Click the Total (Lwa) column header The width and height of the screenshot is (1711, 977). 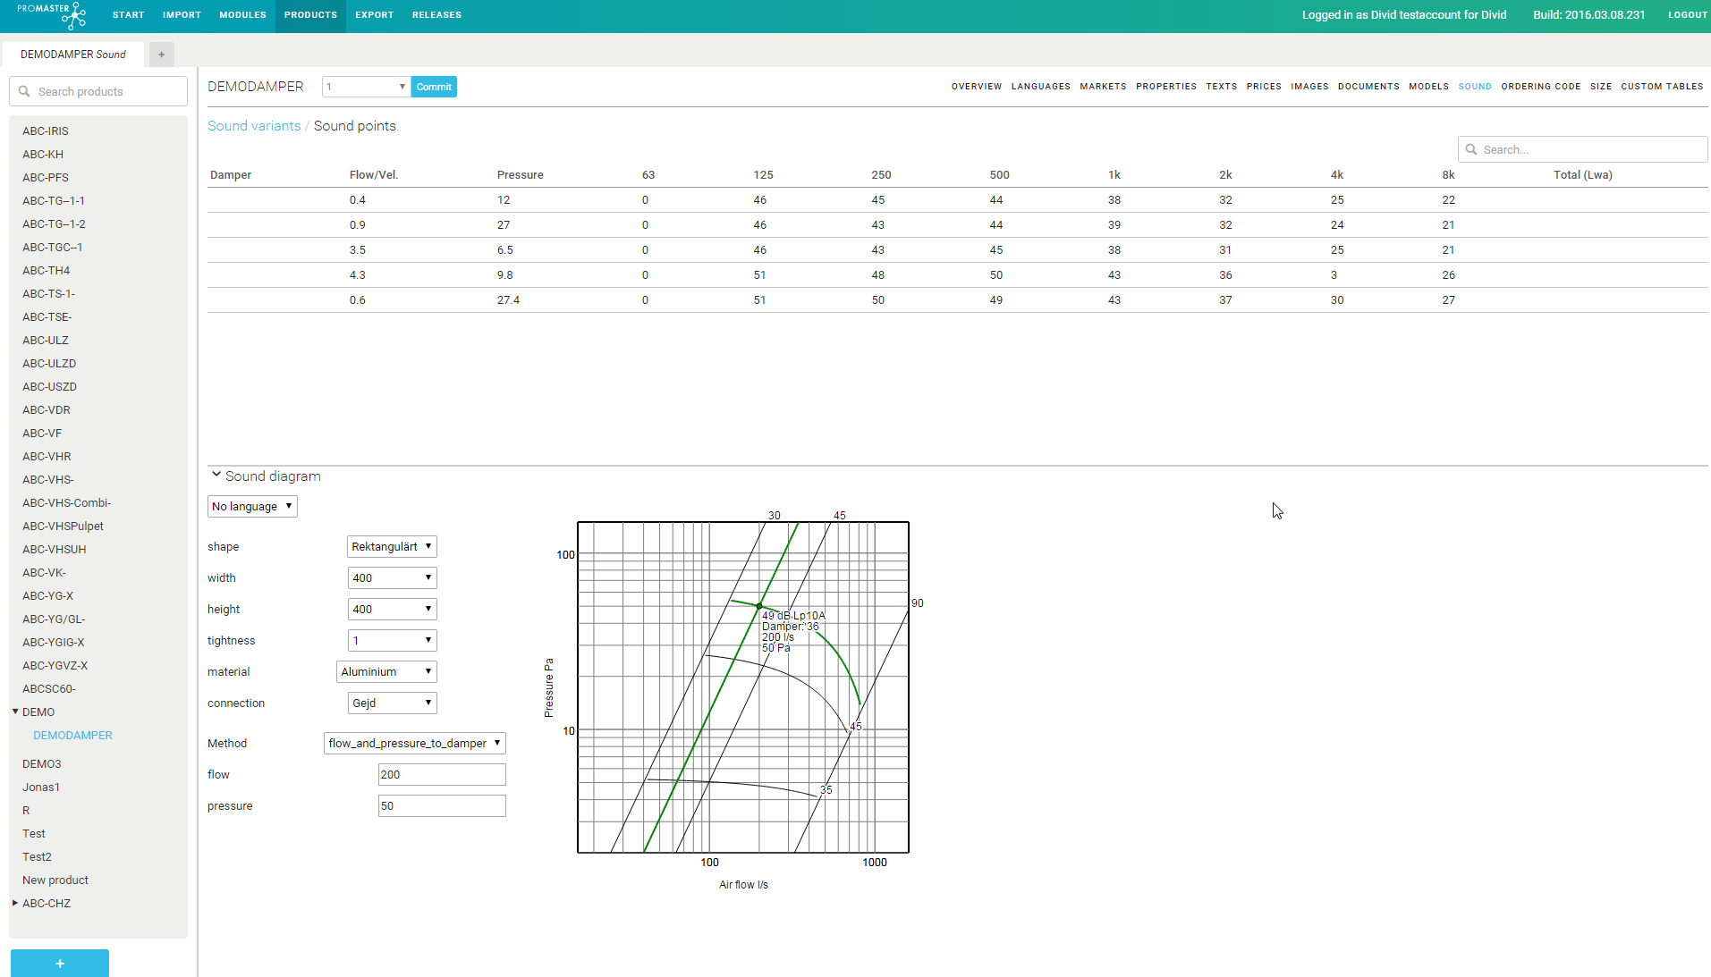click(x=1582, y=174)
